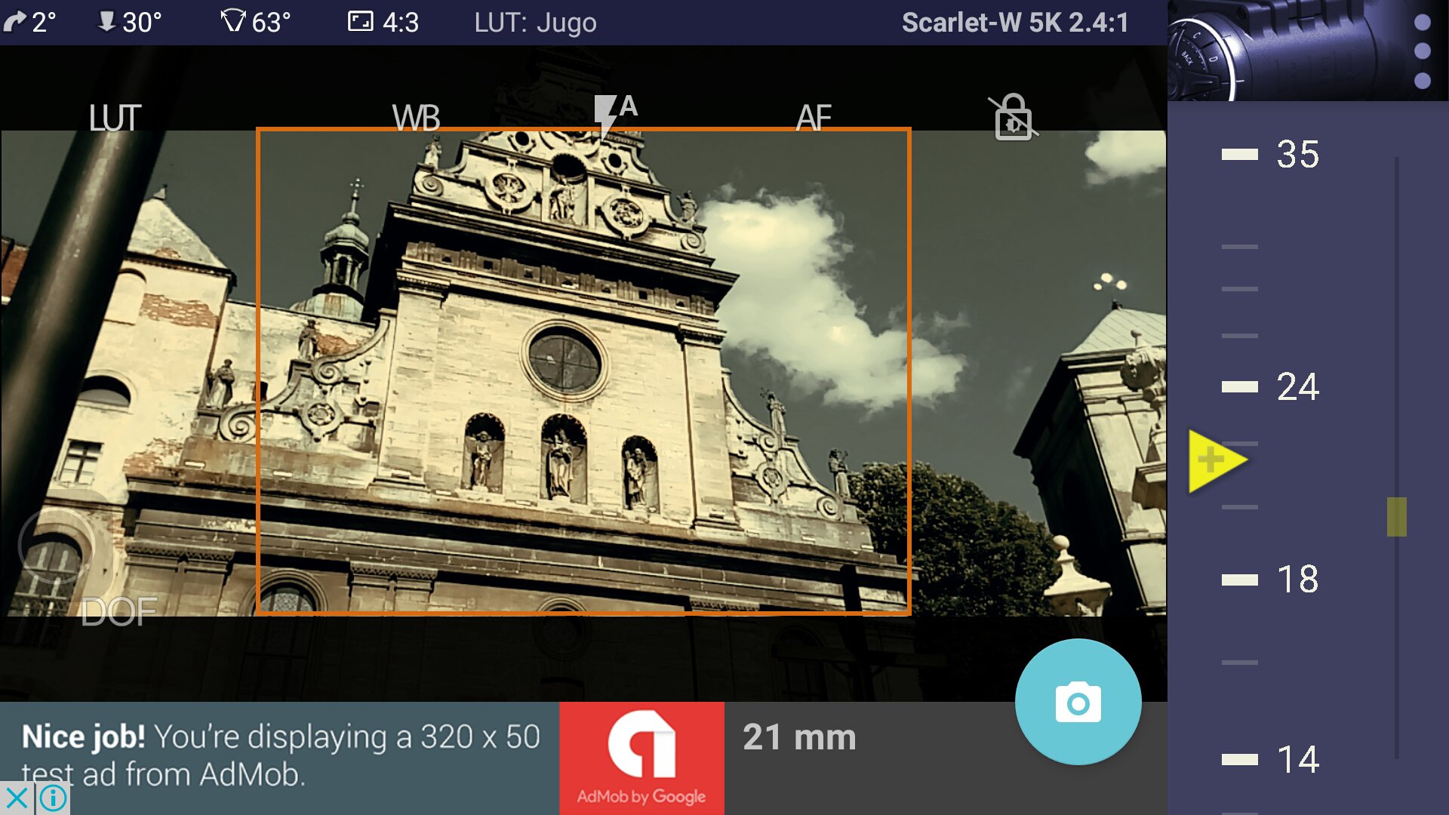This screenshot has height=815, width=1449.
Task: Open the 4:3 aspect ratio selector
Action: pos(383,22)
